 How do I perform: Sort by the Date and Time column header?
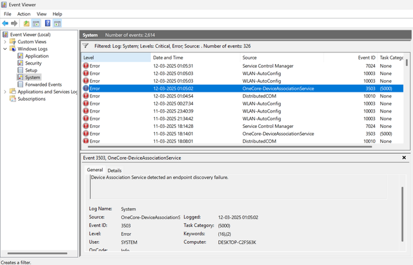point(195,58)
